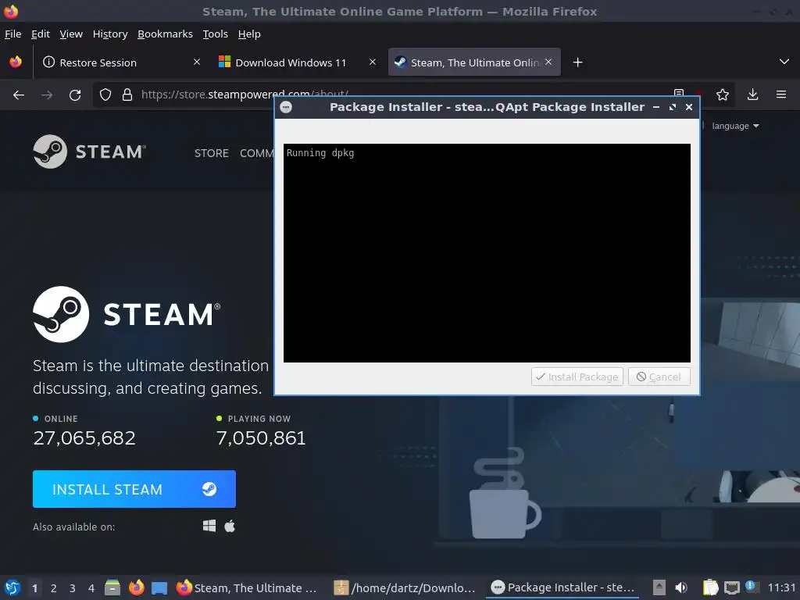This screenshot has height=600, width=800.
Task: Click the padlock site info icon
Action: [x=127, y=95]
